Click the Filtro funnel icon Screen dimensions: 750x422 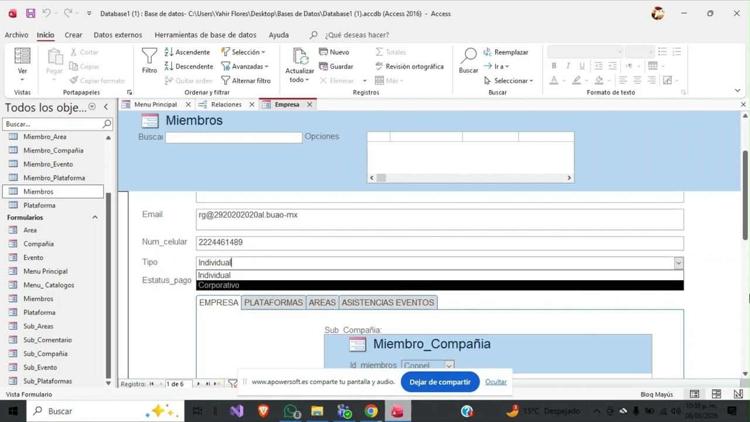pyautogui.click(x=149, y=60)
